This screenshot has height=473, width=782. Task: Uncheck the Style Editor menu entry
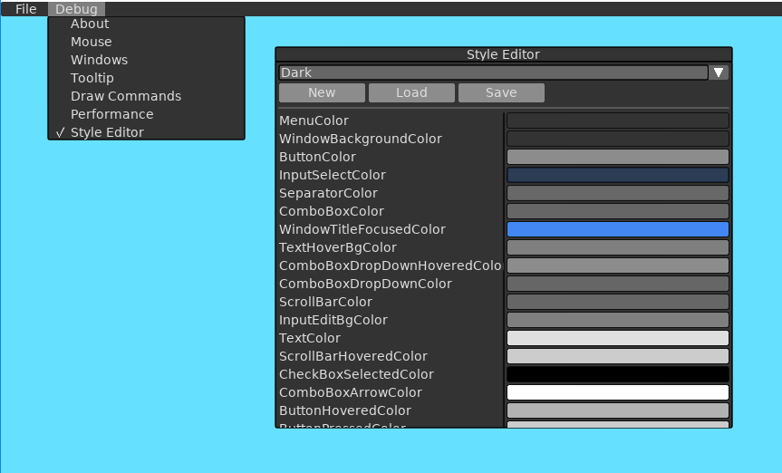pos(107,132)
